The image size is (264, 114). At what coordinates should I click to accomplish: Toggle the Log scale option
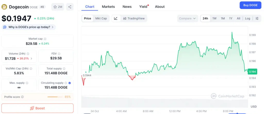pyautogui.click(x=247, y=18)
